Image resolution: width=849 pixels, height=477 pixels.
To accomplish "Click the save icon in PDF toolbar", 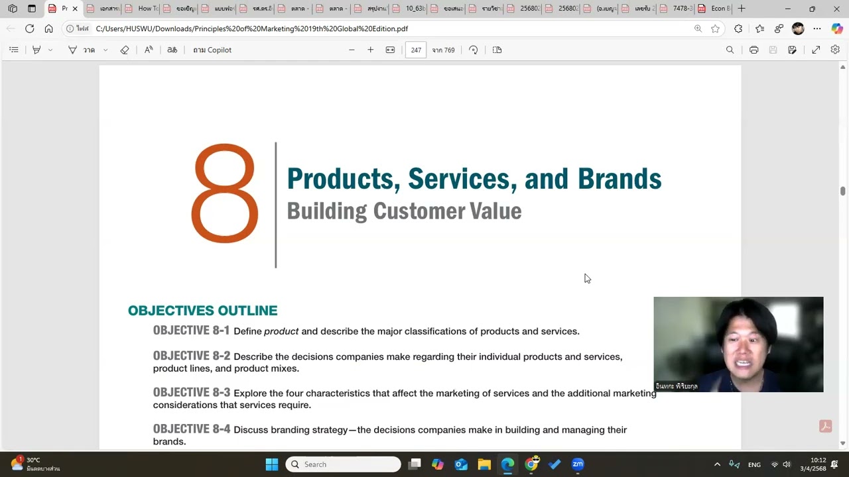I will click(x=773, y=50).
